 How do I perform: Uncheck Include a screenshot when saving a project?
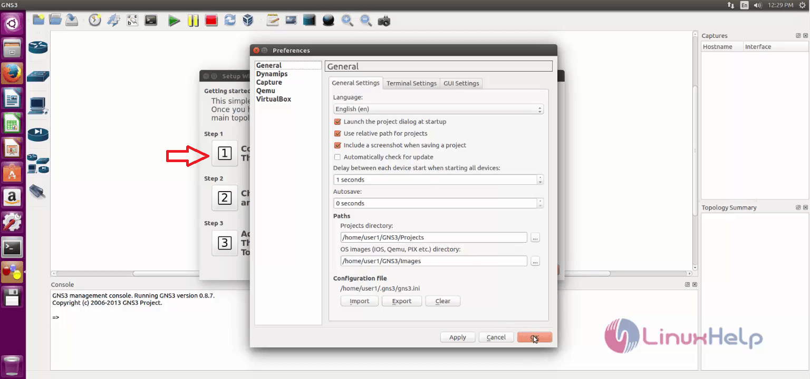(337, 145)
